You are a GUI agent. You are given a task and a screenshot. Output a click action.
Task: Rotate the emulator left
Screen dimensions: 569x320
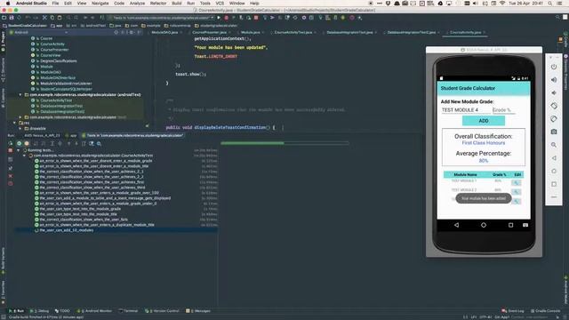click(554, 106)
